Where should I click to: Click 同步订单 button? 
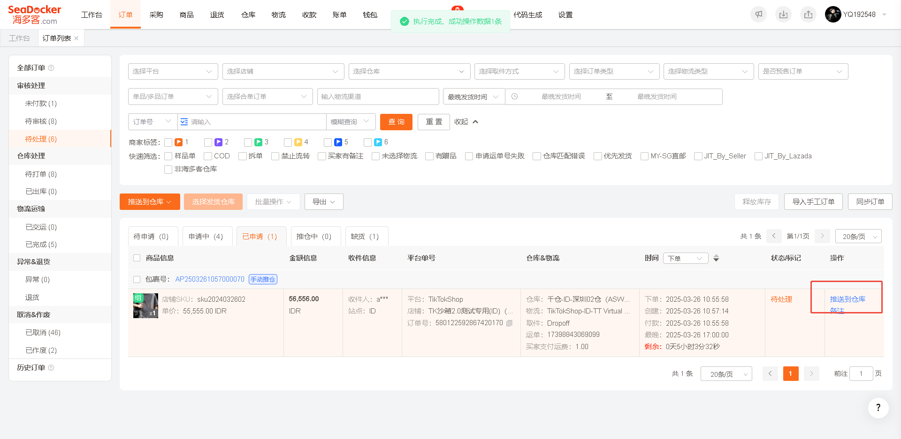pyautogui.click(x=870, y=201)
